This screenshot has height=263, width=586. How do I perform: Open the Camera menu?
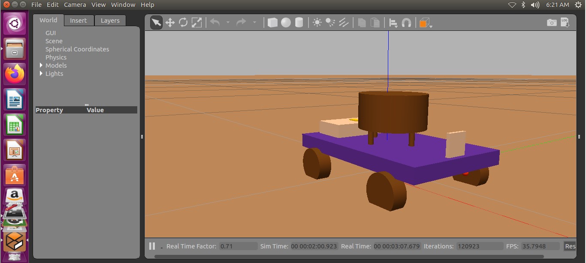pyautogui.click(x=75, y=5)
